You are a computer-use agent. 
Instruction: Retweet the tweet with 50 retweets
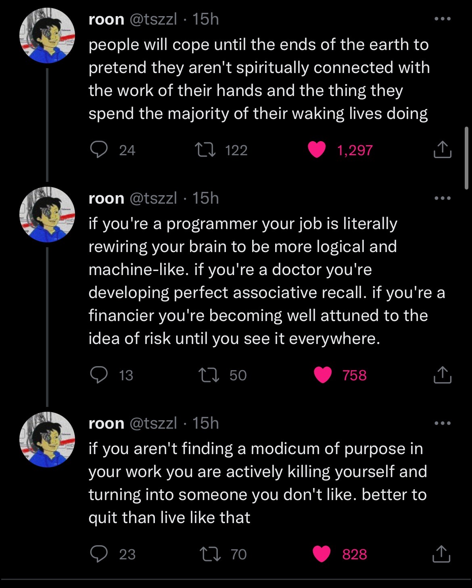pyautogui.click(x=209, y=375)
